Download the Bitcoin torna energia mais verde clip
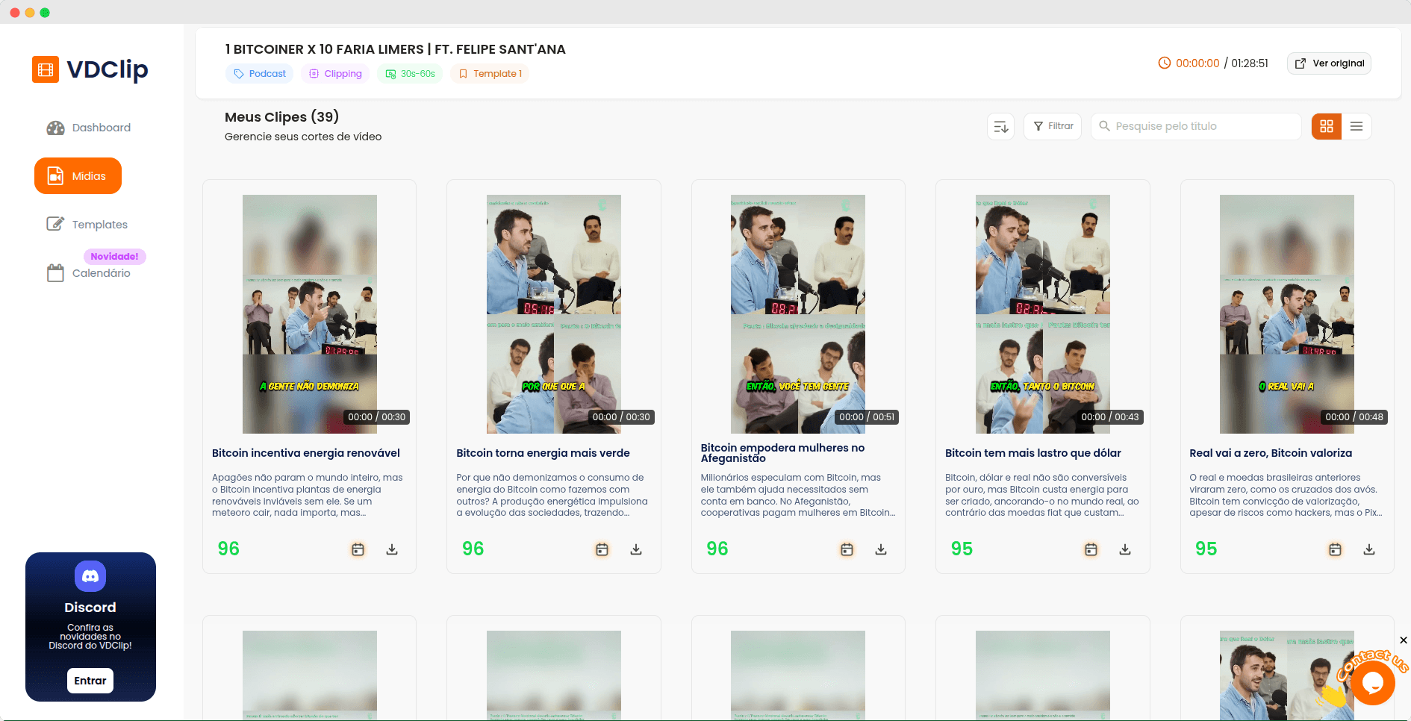 pos(636,549)
